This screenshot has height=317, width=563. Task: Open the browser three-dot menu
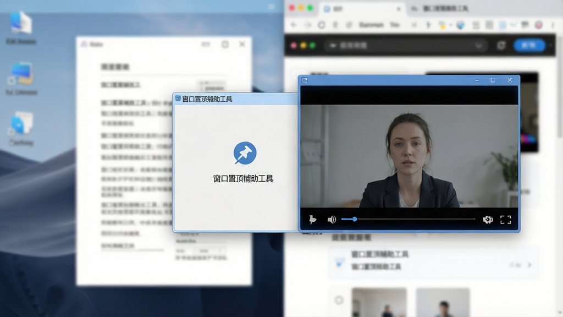tap(553, 25)
